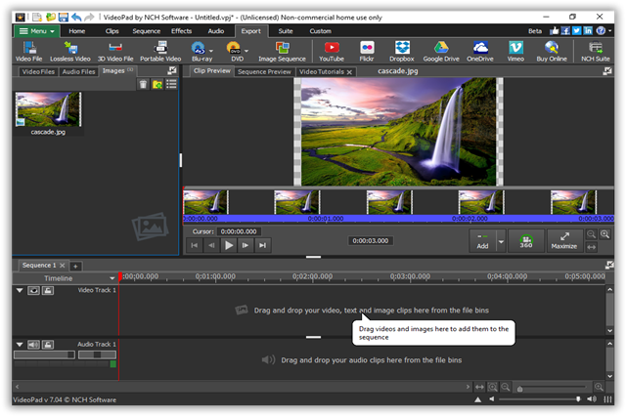Screen dimensions: 626x416
Task: Click the Image Sequence export icon
Action: tap(282, 52)
